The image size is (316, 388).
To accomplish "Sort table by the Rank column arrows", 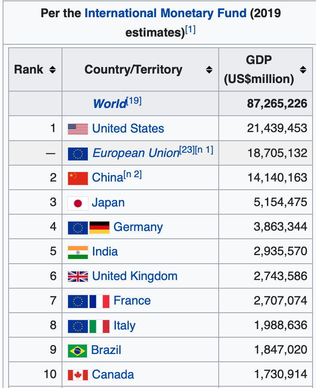I will [x=53, y=70].
